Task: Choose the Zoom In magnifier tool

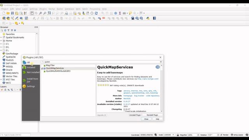Action: click(x=40, y=13)
